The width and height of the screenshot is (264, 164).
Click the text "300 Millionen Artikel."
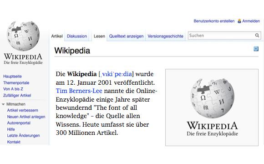click(87, 133)
